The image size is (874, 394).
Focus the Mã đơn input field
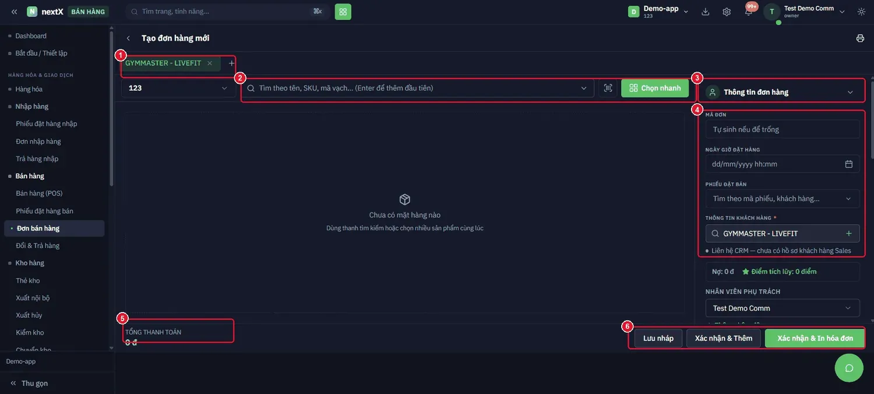coord(783,129)
